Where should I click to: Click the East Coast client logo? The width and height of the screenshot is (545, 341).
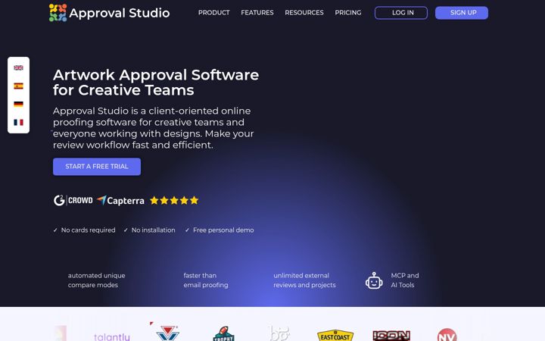coord(335,335)
